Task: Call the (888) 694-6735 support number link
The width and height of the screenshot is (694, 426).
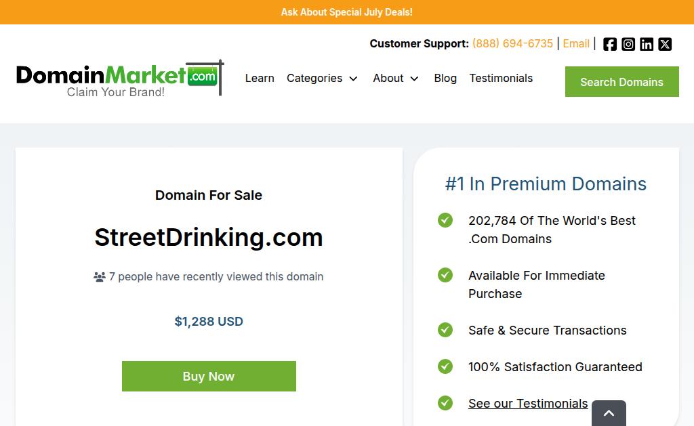Action: click(512, 44)
